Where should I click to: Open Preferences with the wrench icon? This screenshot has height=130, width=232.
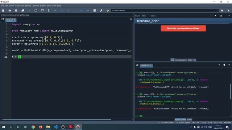(101, 10)
